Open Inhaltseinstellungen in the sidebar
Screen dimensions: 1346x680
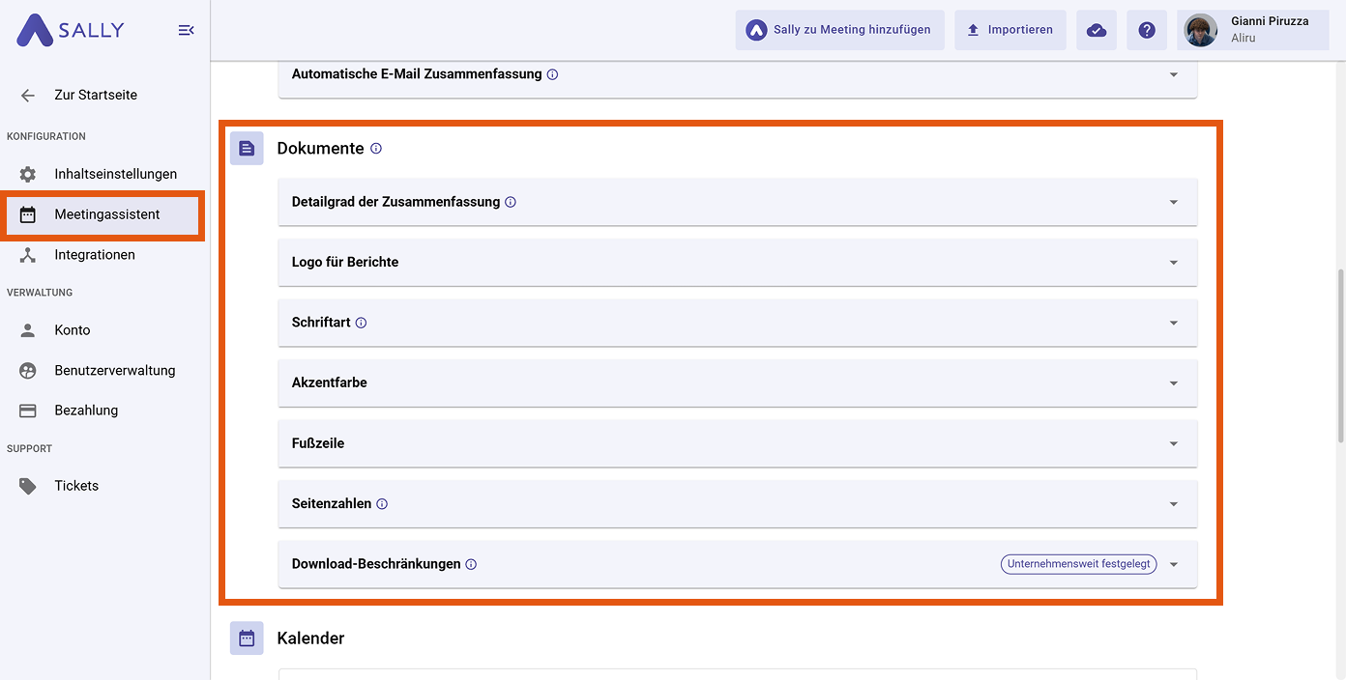(x=115, y=174)
